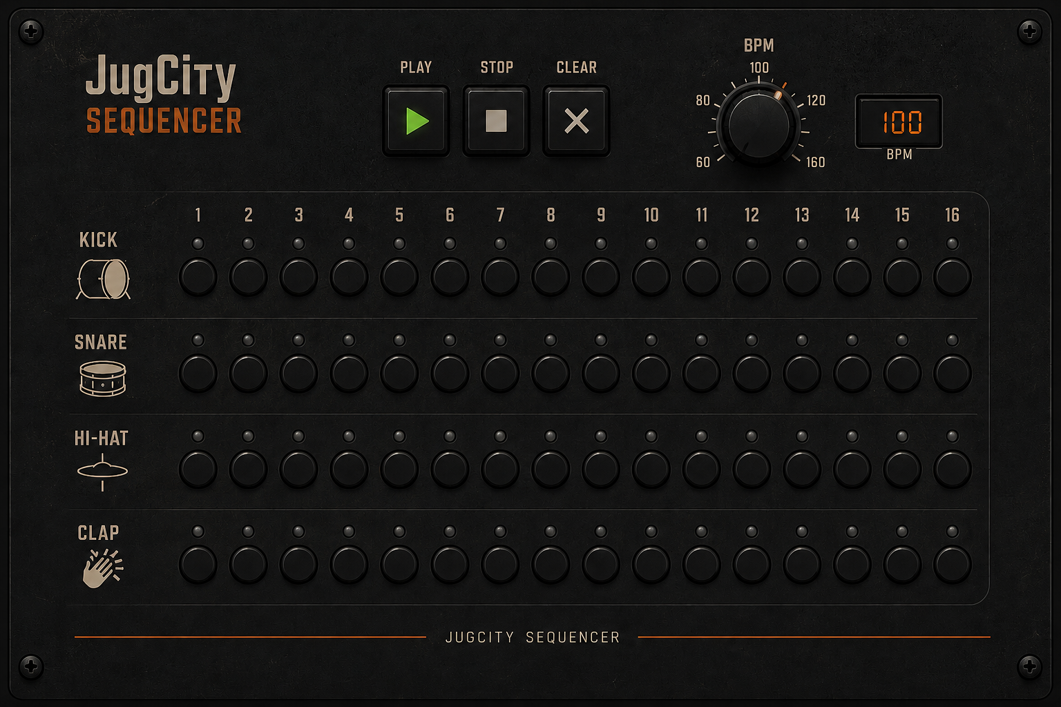Enable Kick step 16 pad
1061x707 pixels.
(x=953, y=277)
